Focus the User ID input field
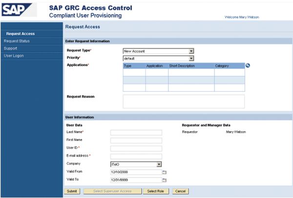Screen dimensions: 293x198 click(136, 148)
